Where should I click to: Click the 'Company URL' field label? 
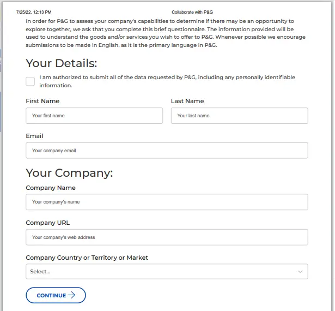coord(47,223)
